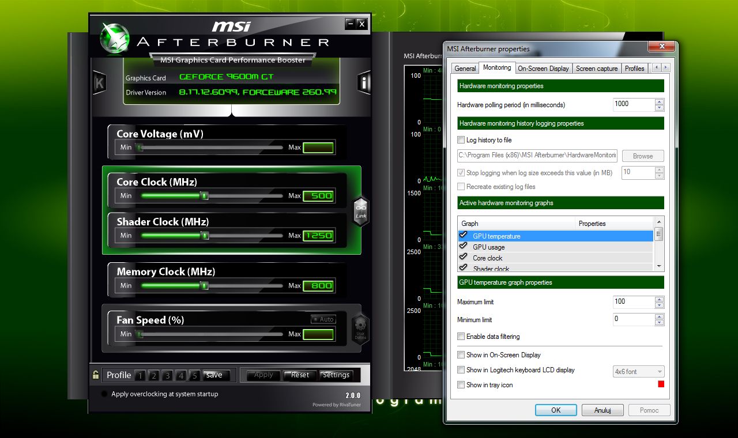
Task: Select profile slot 5
Action: (195, 376)
